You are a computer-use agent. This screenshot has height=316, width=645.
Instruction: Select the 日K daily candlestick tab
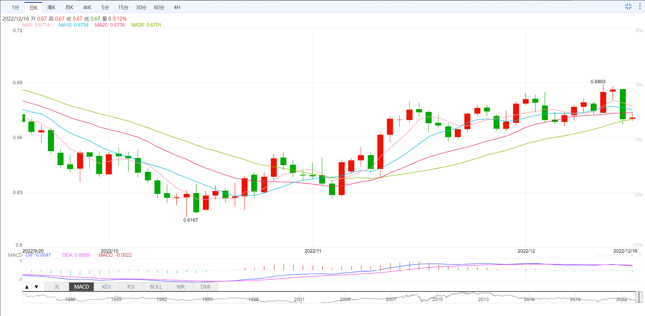coord(33,7)
